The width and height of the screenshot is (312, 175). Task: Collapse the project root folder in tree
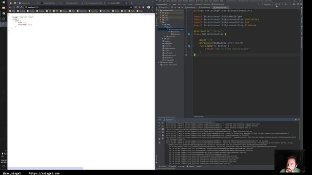click(x=159, y=11)
